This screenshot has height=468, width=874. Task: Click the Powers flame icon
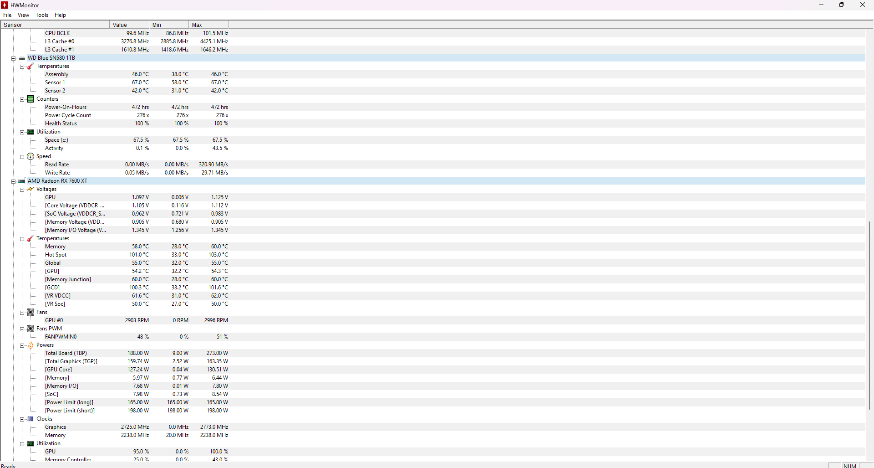pyautogui.click(x=30, y=345)
